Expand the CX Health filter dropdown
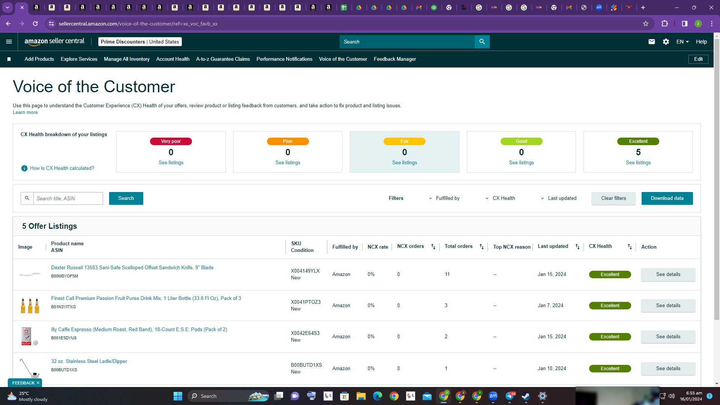Viewport: 720px width, 405px height. pos(500,198)
